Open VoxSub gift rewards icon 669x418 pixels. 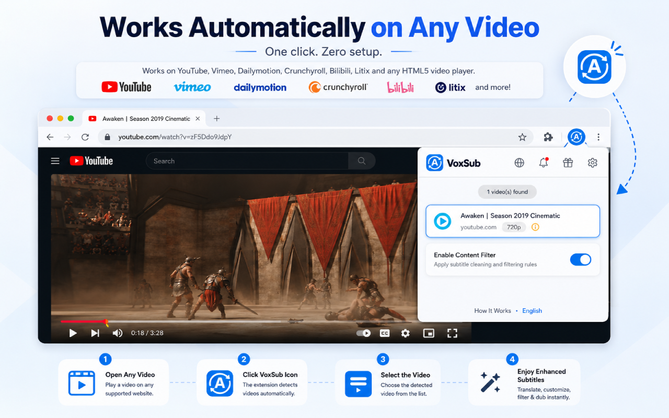[x=568, y=163]
